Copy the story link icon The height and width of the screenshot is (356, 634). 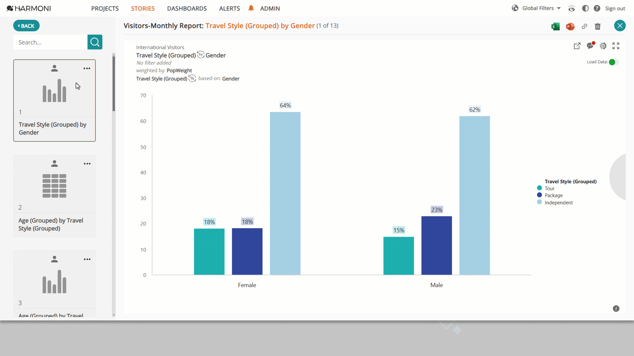(x=584, y=26)
